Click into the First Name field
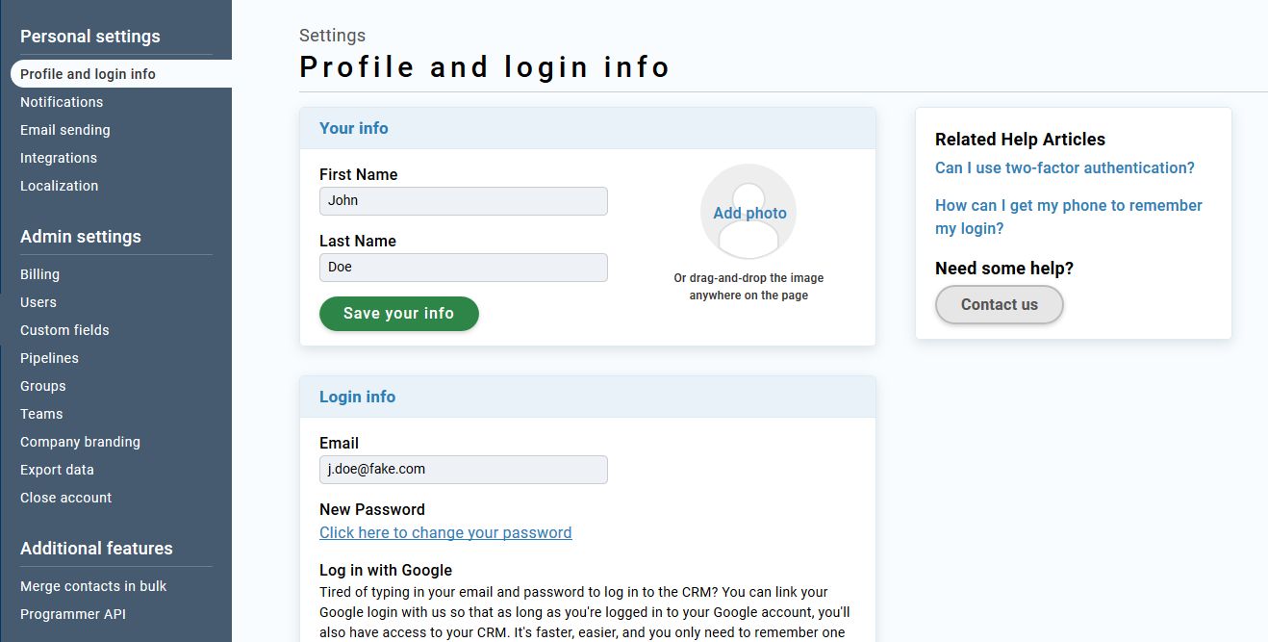1268x642 pixels. 463,201
